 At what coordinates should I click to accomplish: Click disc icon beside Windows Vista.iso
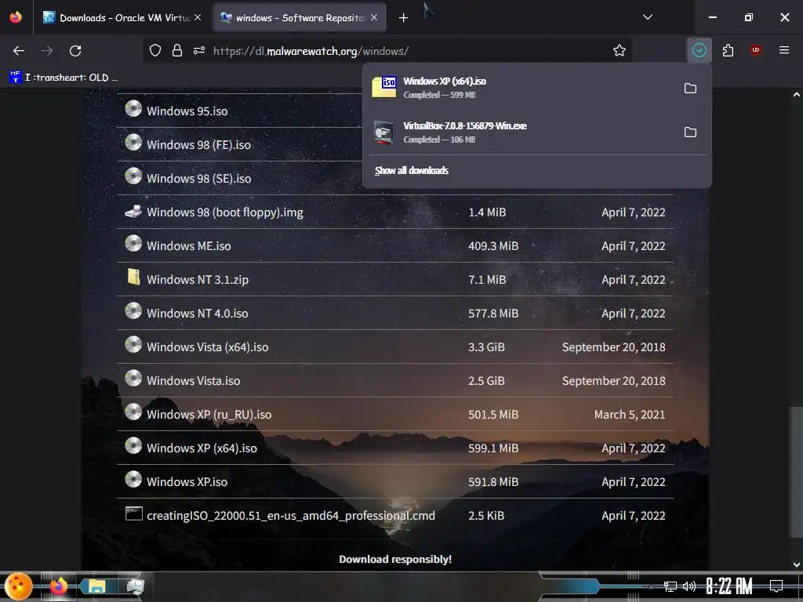click(x=133, y=379)
